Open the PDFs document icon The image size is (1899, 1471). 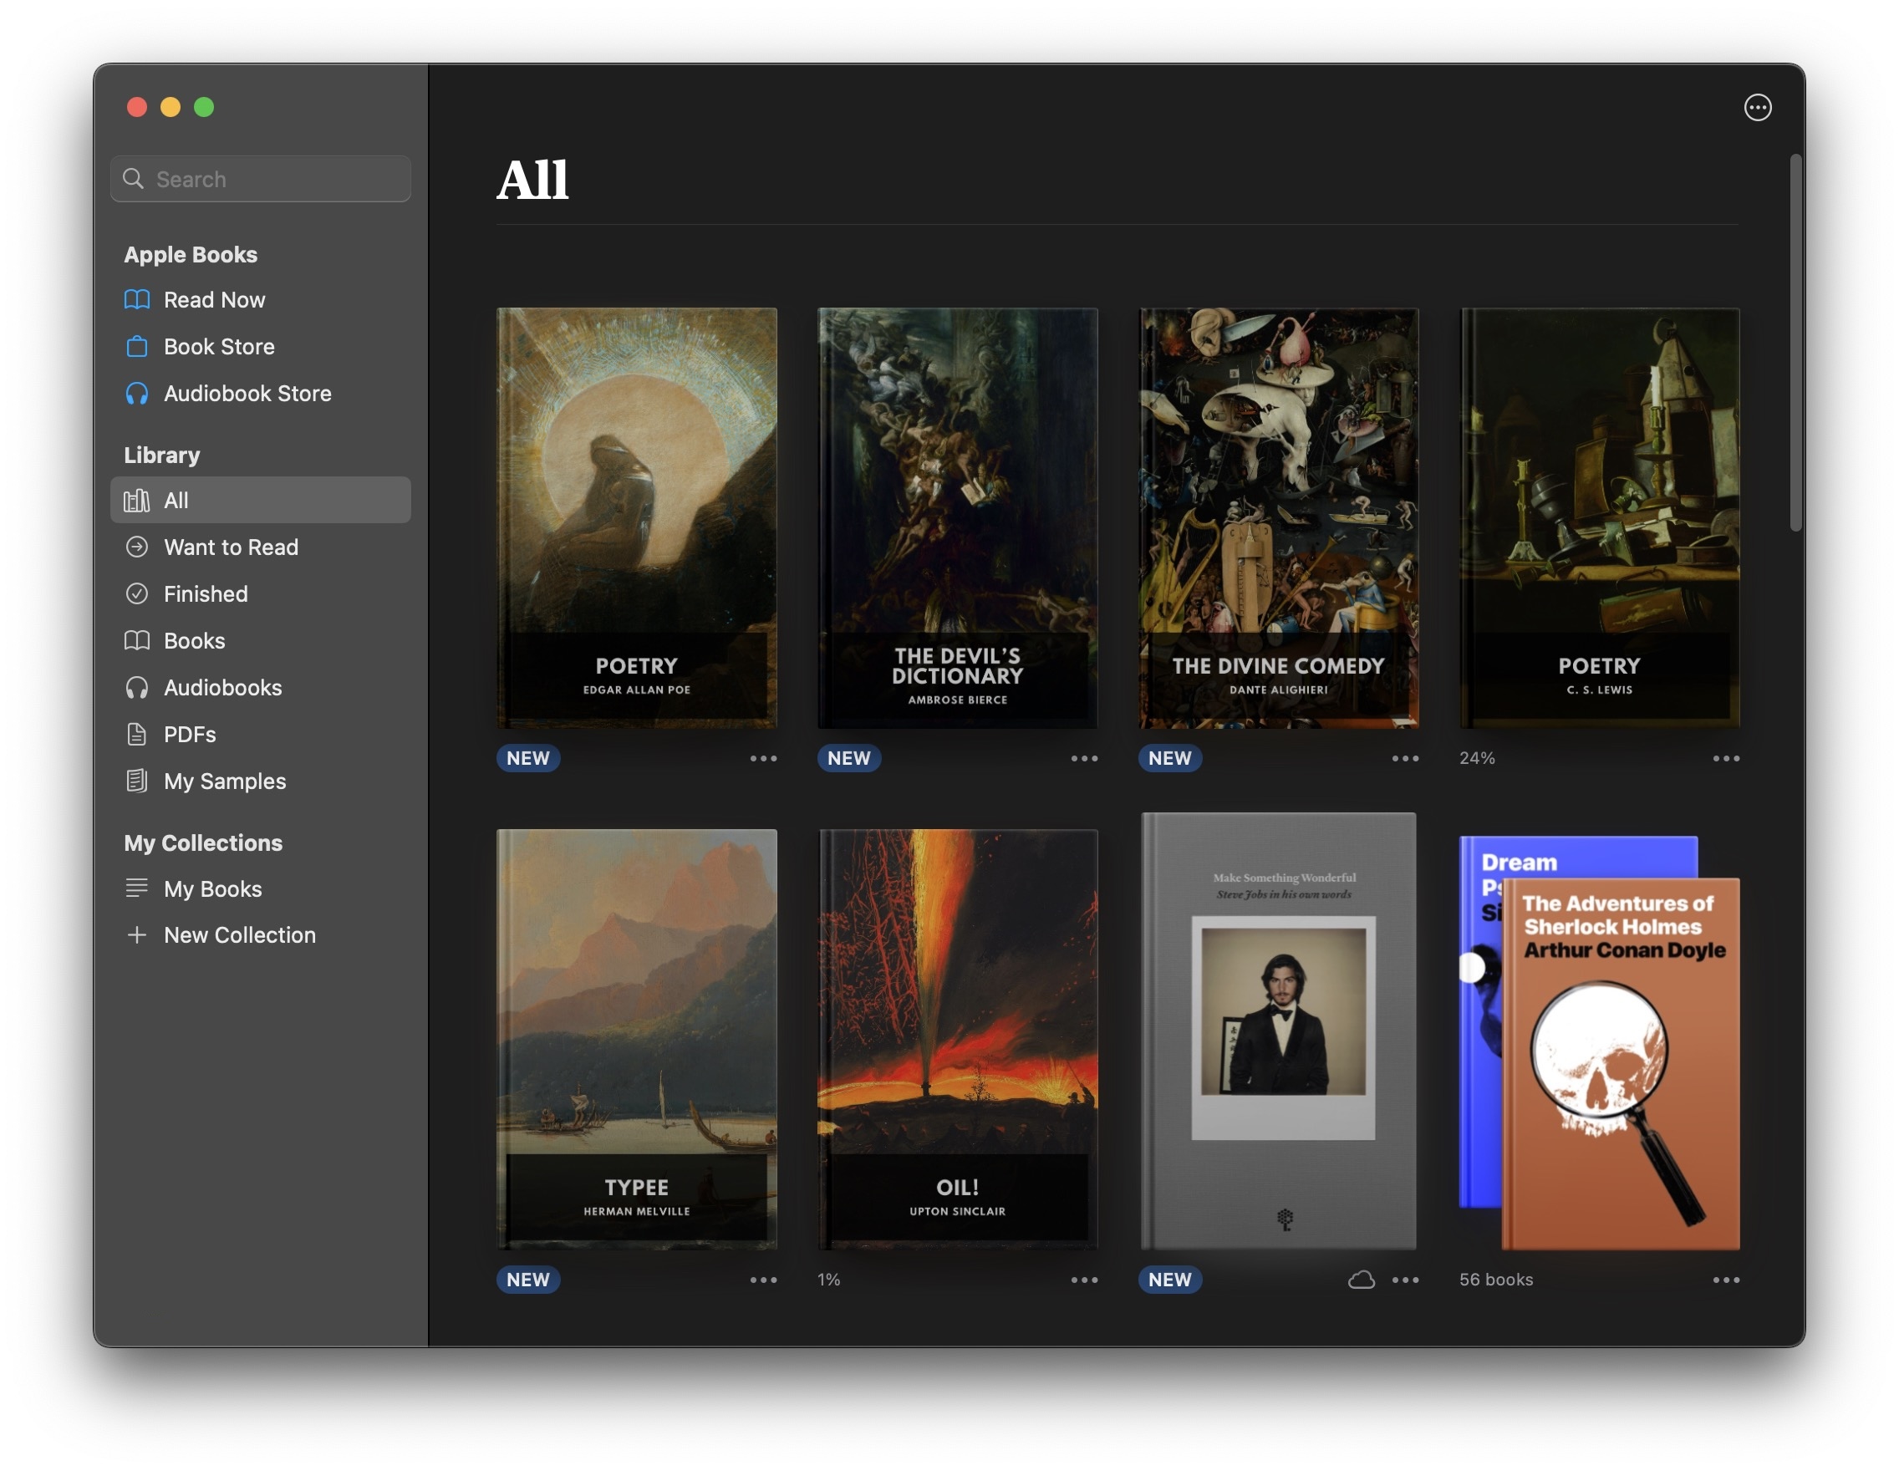click(136, 735)
